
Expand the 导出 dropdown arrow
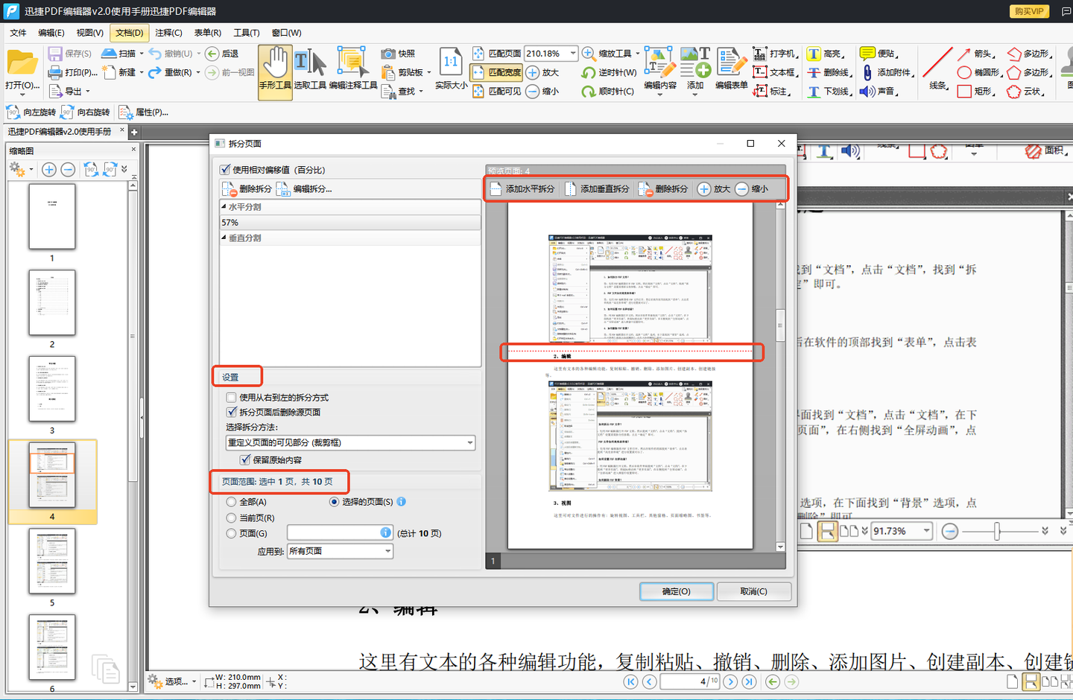88,91
